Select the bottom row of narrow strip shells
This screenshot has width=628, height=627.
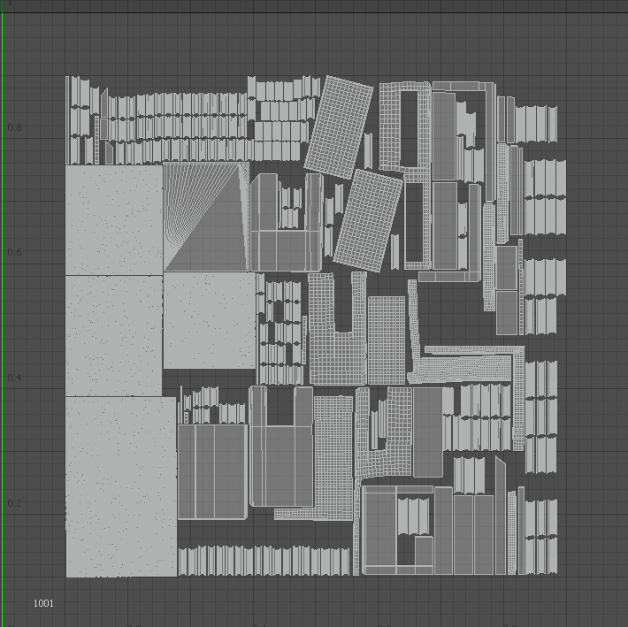(x=265, y=561)
